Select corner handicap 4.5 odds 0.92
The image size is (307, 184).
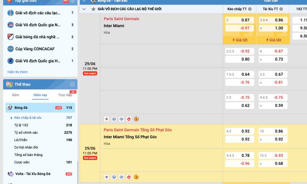pyautogui.click(x=239, y=131)
